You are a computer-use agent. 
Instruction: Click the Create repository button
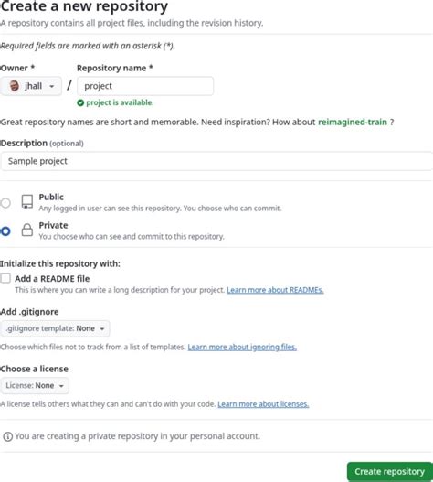point(390,471)
